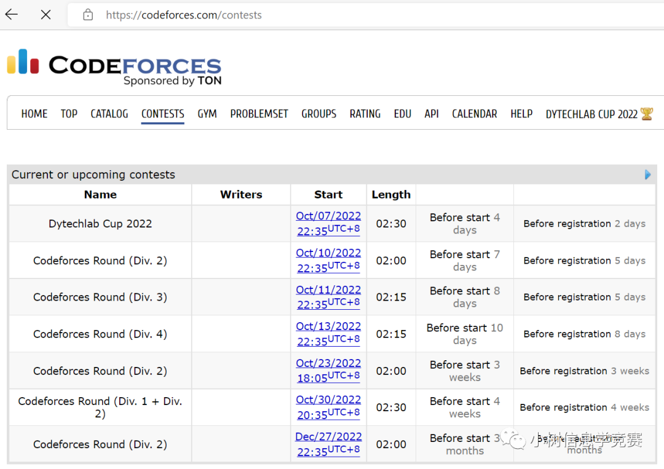Click Codeforces Round (Div. 1 + Div. 2) name
This screenshot has height=469, width=664.
100,407
